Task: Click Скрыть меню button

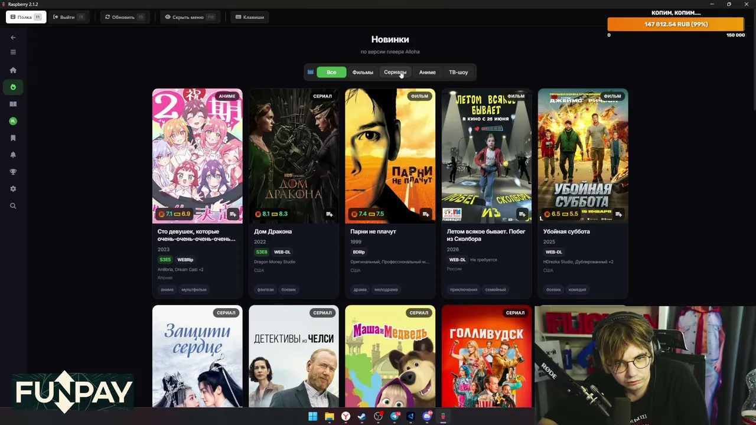Action: 190,17
